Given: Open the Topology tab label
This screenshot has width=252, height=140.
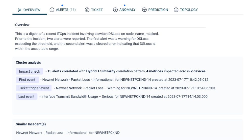Looking at the screenshot, I should (x=189, y=10).
